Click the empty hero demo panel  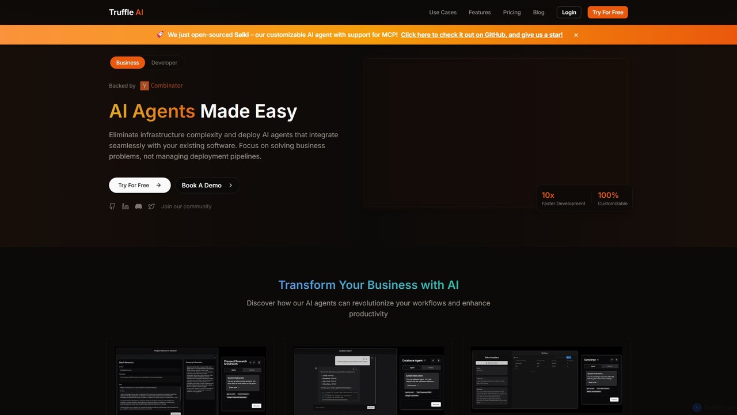click(495, 133)
